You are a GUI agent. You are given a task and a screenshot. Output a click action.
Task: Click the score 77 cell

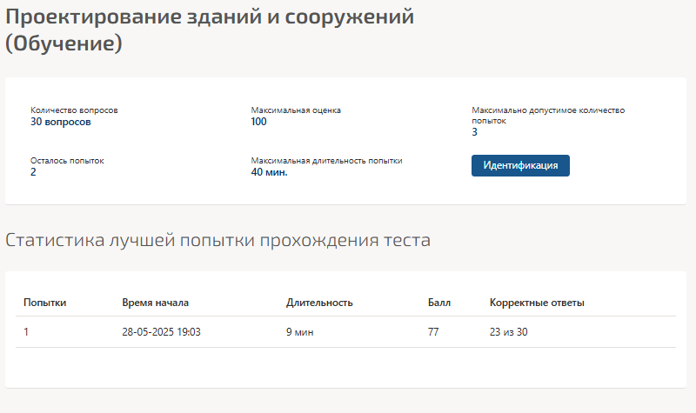(434, 331)
